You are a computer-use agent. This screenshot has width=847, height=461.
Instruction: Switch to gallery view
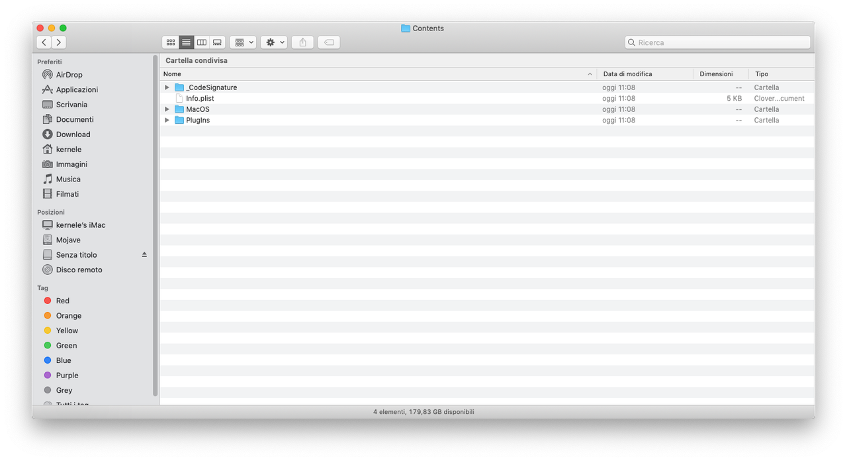tap(217, 42)
